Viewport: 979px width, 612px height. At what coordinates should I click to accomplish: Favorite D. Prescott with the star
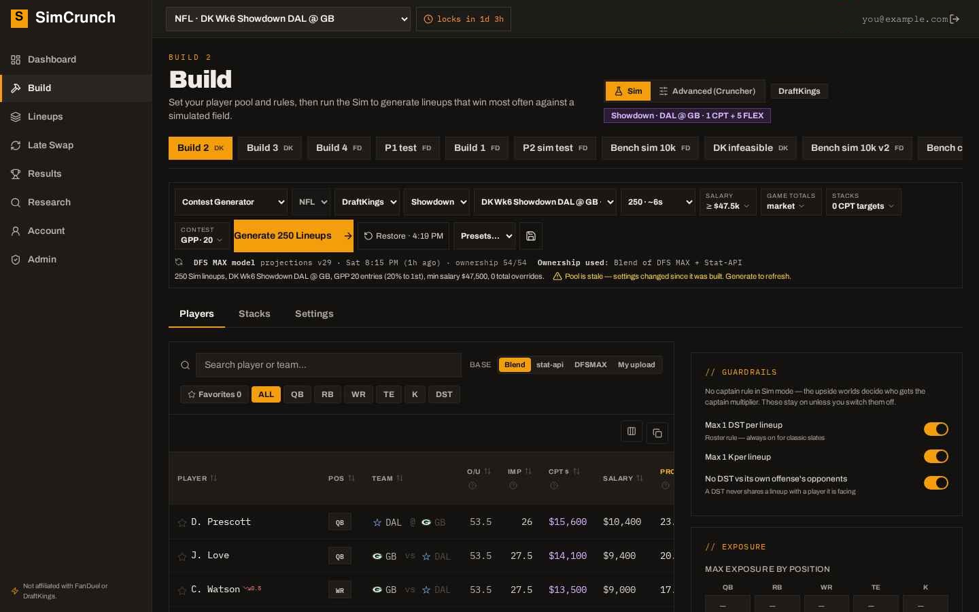coord(182,522)
